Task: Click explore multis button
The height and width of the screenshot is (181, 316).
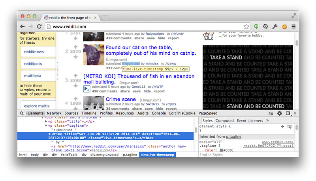Action: (38, 105)
